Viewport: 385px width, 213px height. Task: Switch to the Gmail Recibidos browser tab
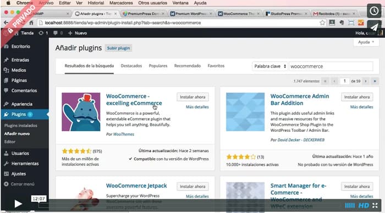[x=334, y=14]
